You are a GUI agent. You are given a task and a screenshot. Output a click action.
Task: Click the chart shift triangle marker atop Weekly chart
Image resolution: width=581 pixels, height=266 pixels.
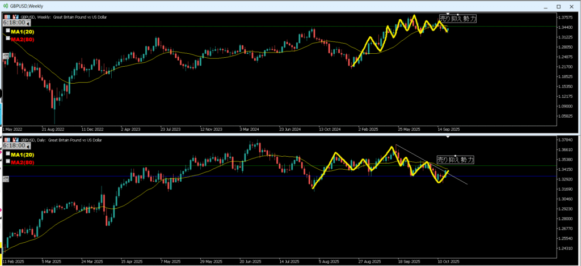[x=448, y=13]
